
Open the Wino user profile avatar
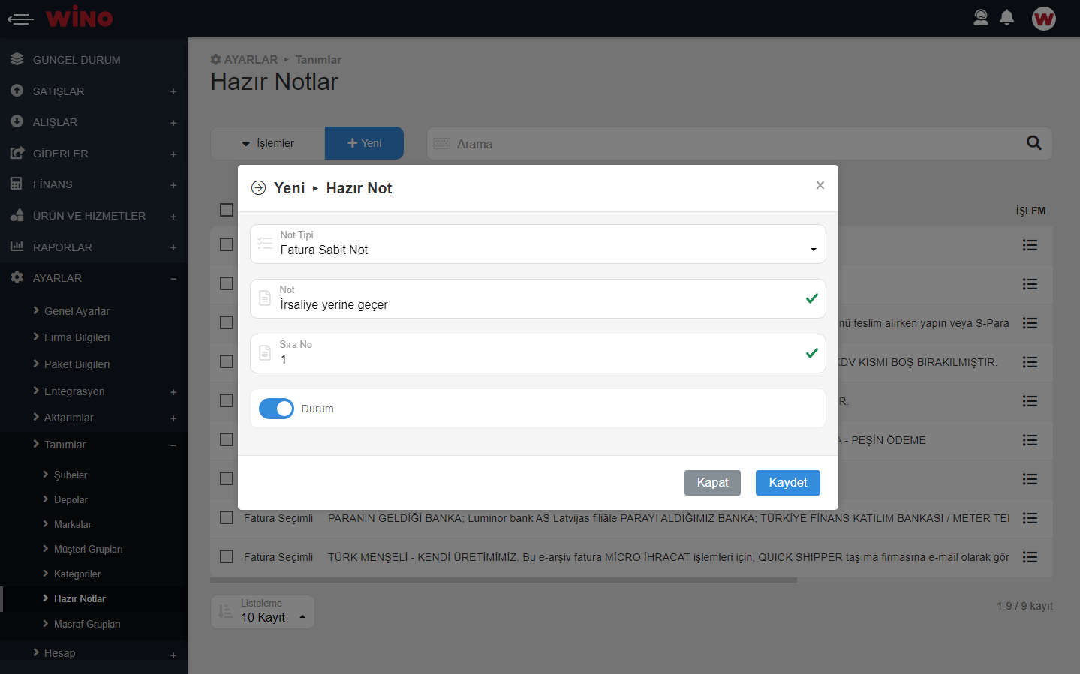[1043, 19]
